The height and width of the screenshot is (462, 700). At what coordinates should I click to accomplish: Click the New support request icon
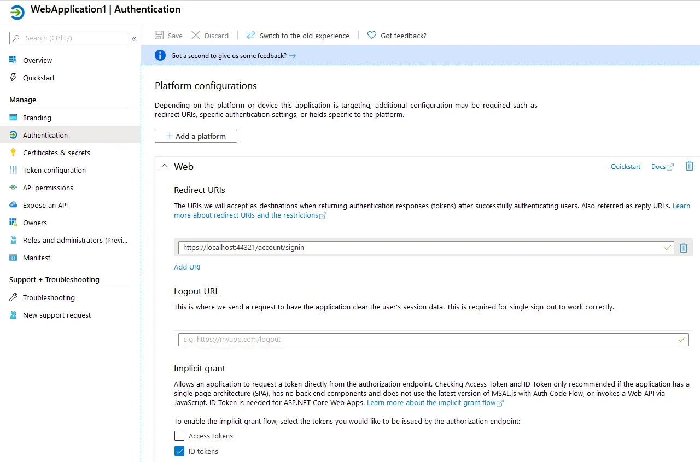click(x=13, y=315)
